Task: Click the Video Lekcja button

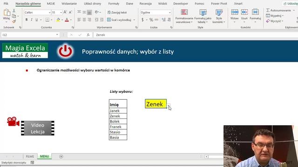Action: click(38, 128)
